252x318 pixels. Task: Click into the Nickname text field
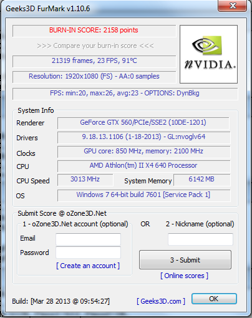[x=200, y=239]
